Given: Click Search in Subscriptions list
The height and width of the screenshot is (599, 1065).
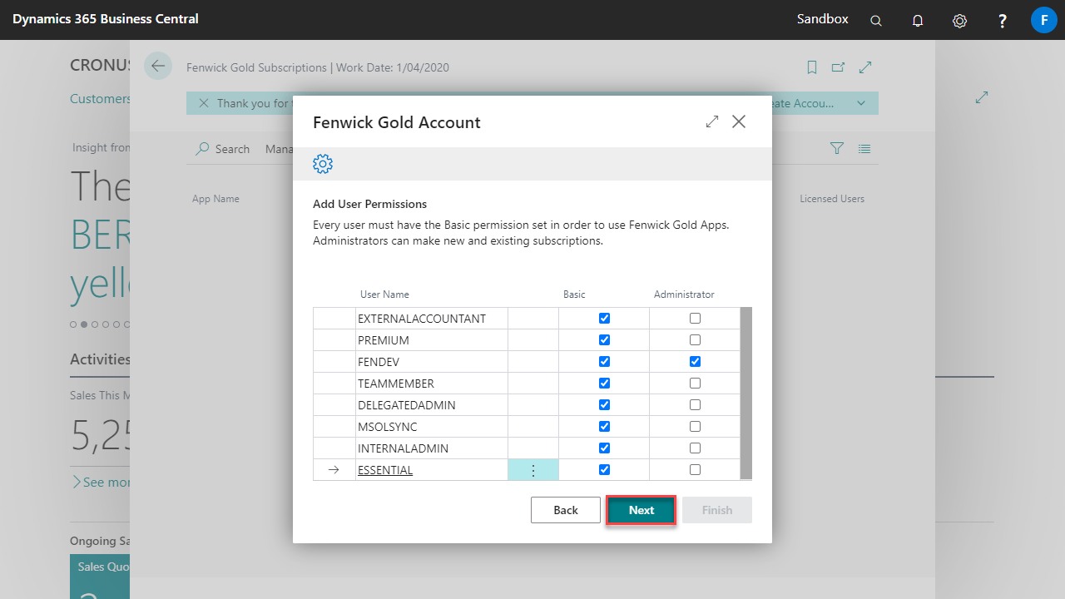Looking at the screenshot, I should (x=223, y=149).
